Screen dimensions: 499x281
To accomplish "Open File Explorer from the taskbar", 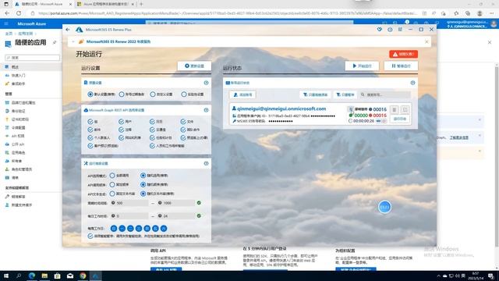I will [x=44, y=276].
